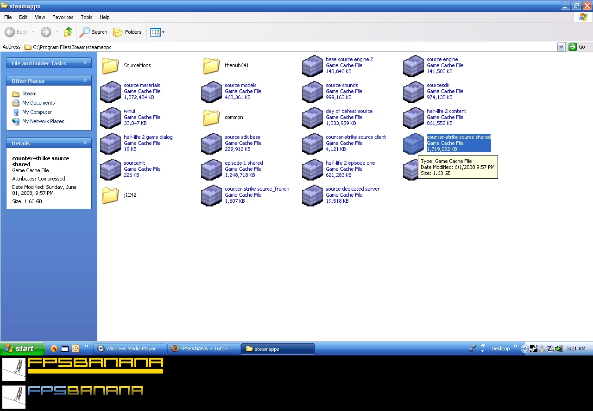The image size is (593, 411).
Task: Select the SourceMods folder icon
Action: 110,66
